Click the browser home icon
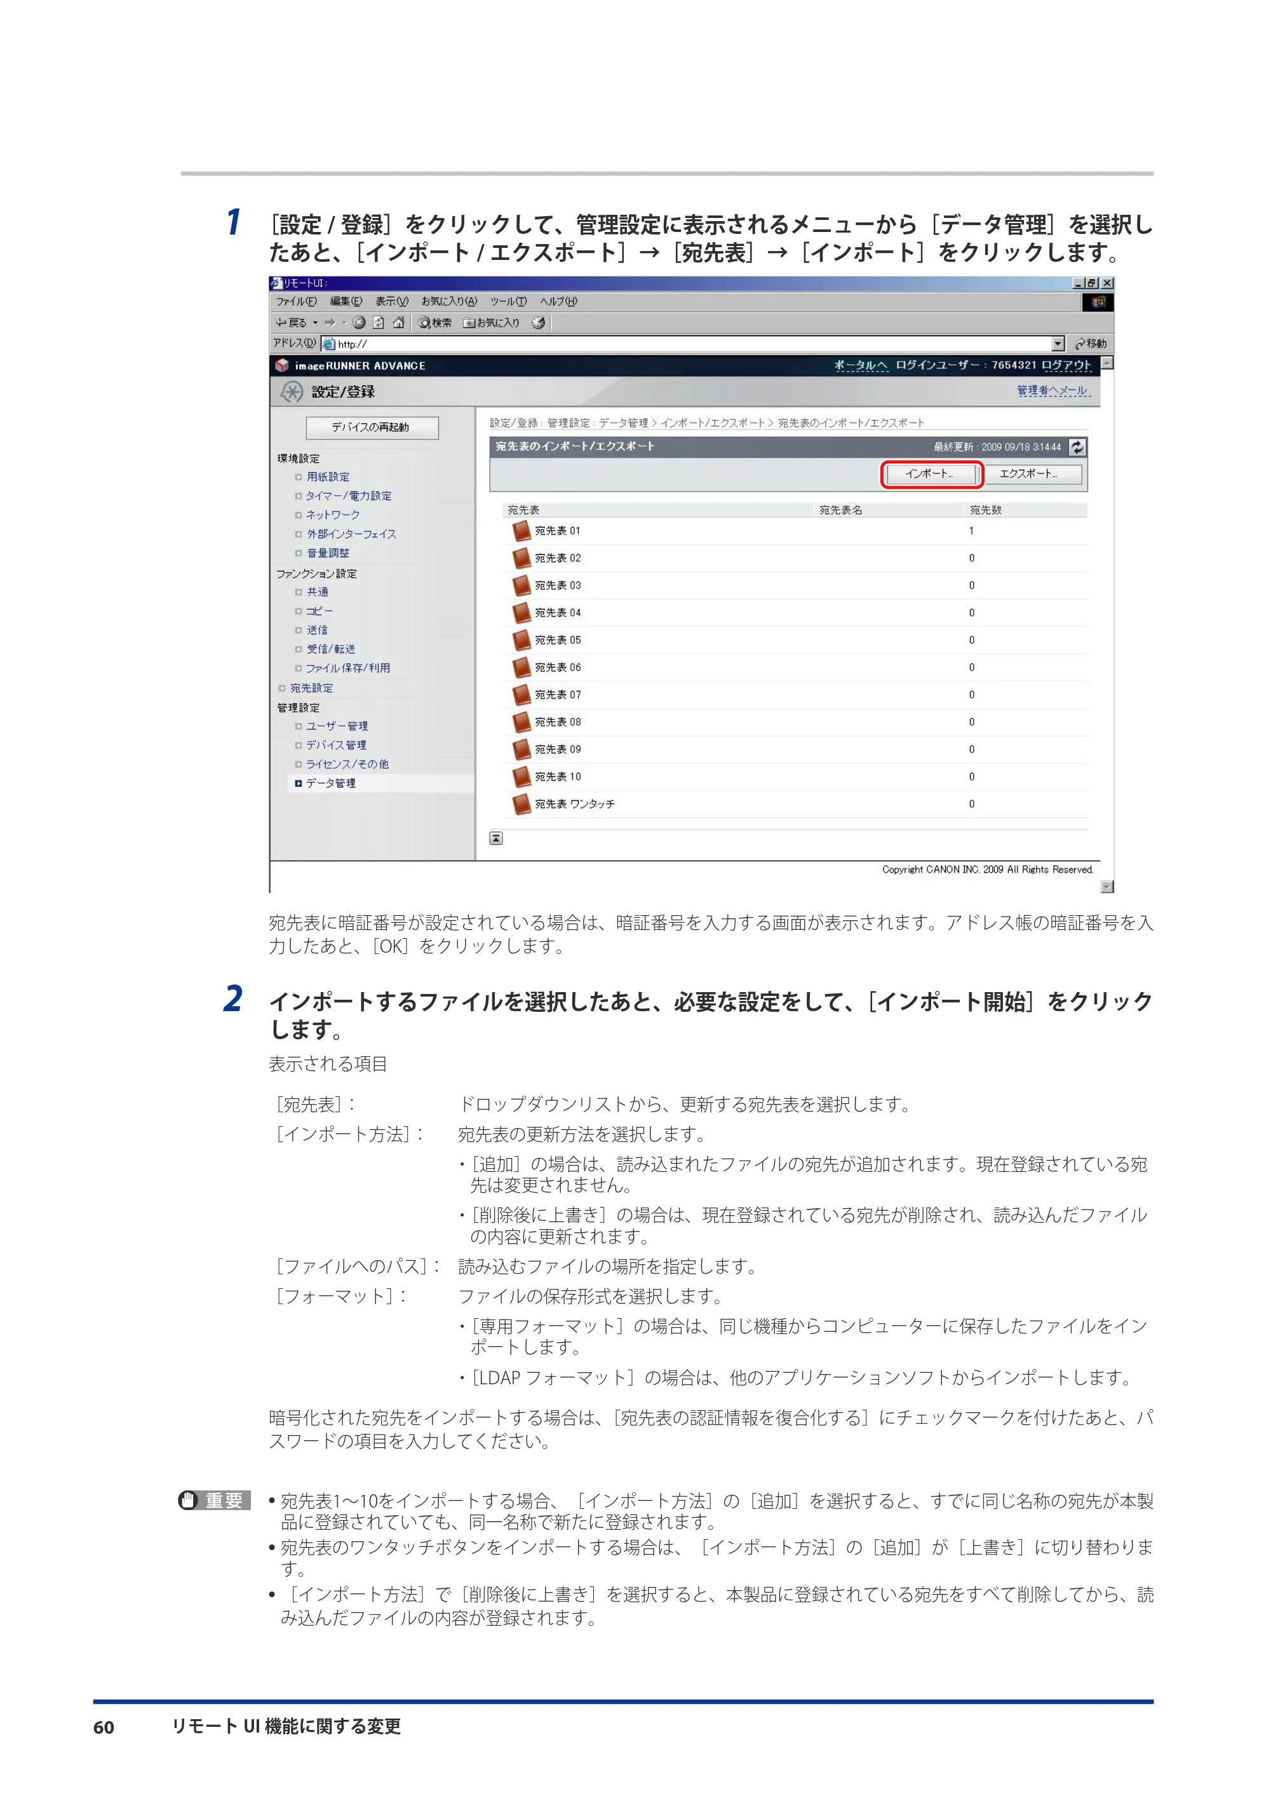This screenshot has width=1271, height=1798. click(x=399, y=323)
